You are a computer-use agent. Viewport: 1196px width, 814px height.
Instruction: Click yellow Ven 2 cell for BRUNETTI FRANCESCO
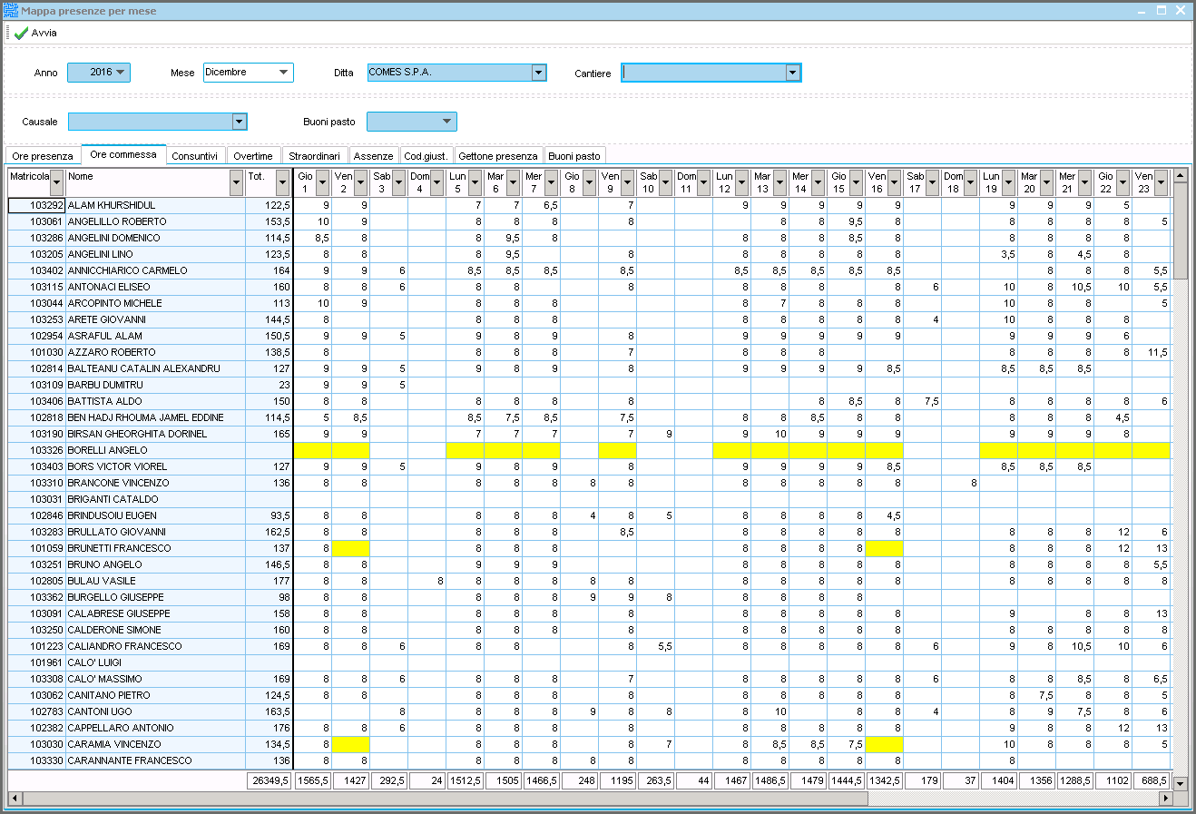pyautogui.click(x=350, y=548)
